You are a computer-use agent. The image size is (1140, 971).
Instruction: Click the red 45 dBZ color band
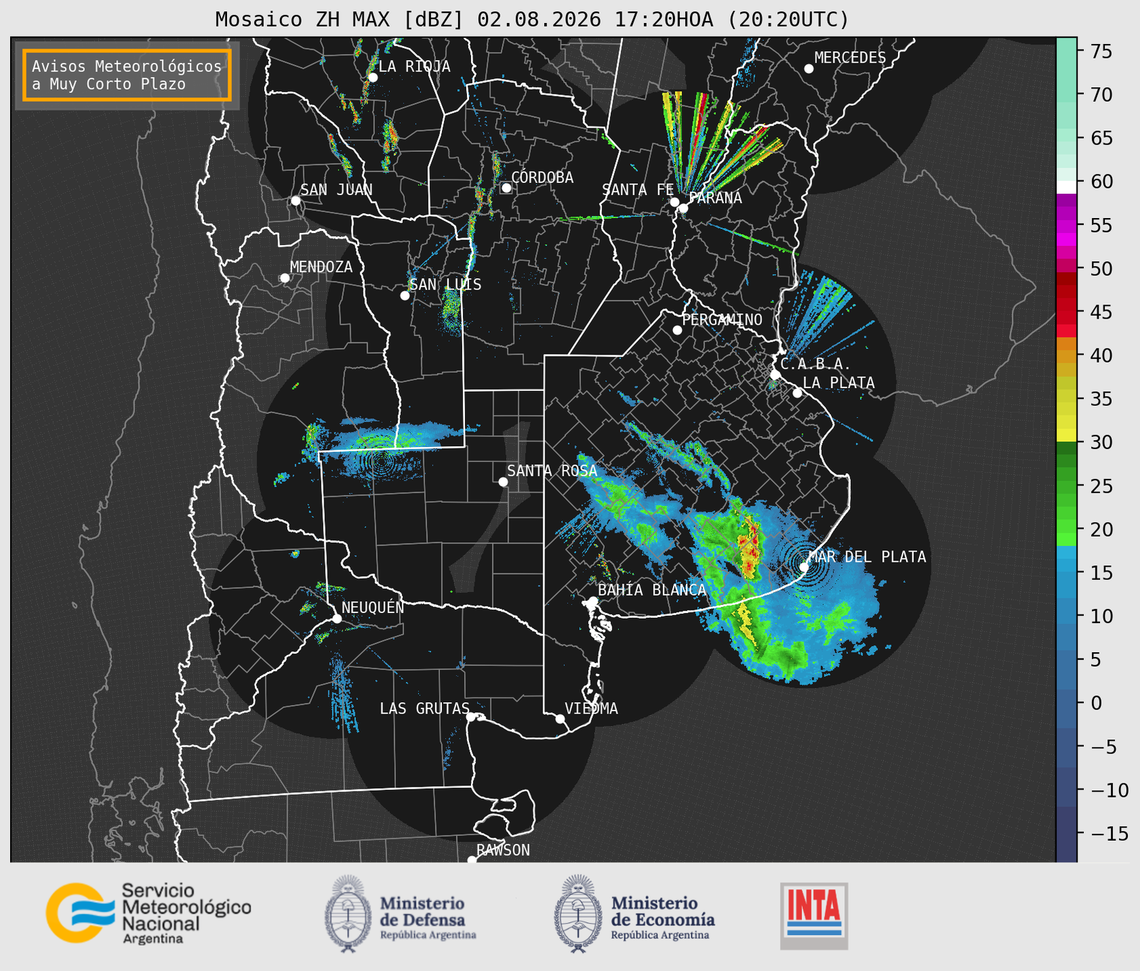click(1066, 312)
